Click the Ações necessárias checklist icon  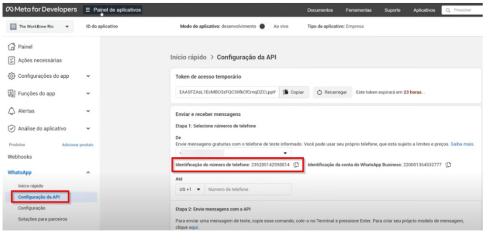tap(11, 60)
